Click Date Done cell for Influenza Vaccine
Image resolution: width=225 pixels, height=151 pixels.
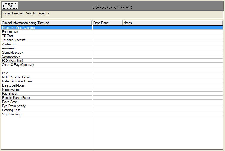(x=107, y=28)
